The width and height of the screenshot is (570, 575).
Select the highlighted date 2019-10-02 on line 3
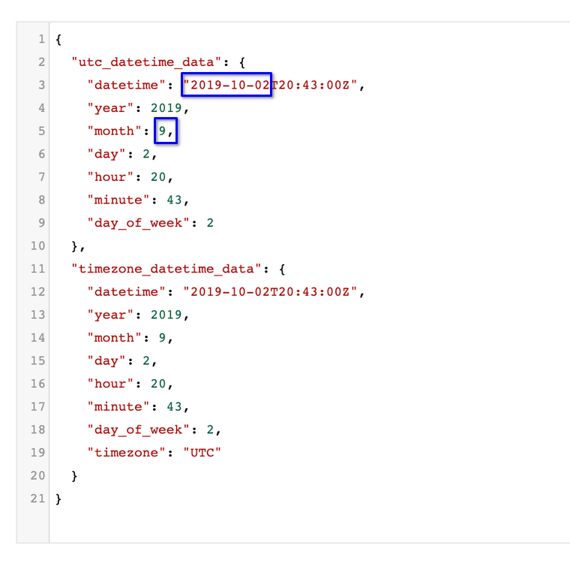coord(227,86)
